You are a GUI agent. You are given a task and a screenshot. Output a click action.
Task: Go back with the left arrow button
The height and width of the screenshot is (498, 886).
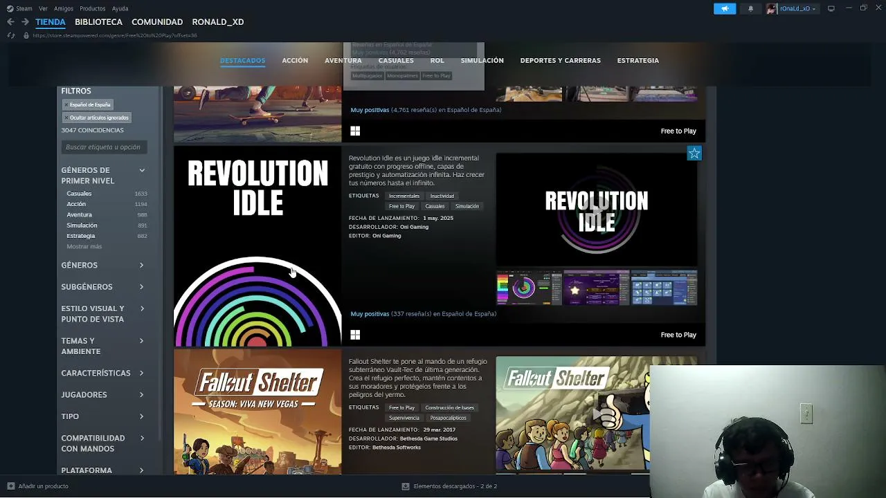coord(10,22)
